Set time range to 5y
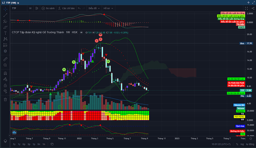This screenshot has height=148, width=256. pos(14,144)
